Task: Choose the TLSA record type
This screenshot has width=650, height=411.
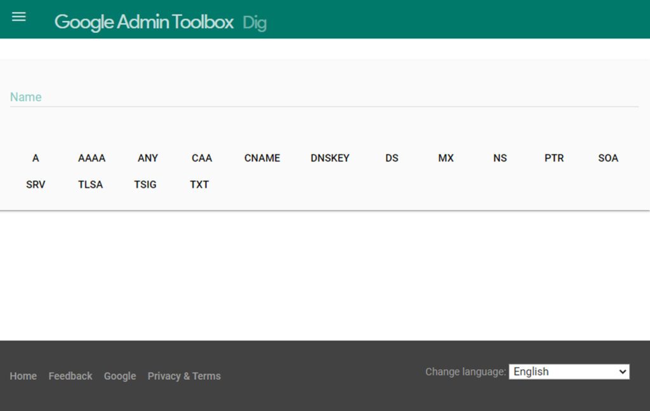Action: coord(90,185)
